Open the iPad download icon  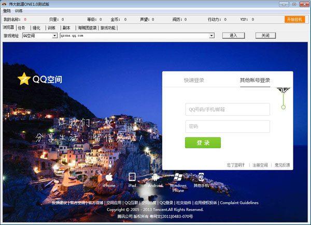pyautogui.click(x=132, y=177)
